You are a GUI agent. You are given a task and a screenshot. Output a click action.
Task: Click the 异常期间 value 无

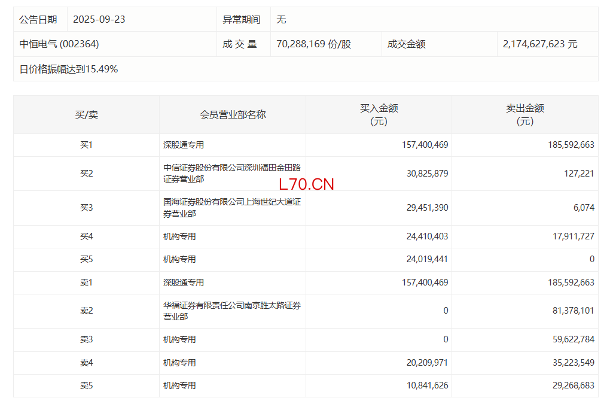tap(281, 20)
